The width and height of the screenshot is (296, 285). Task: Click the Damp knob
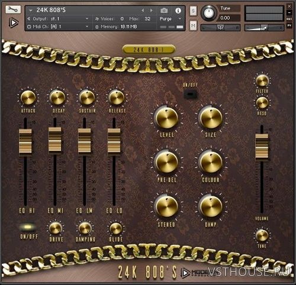pyautogui.click(x=211, y=206)
